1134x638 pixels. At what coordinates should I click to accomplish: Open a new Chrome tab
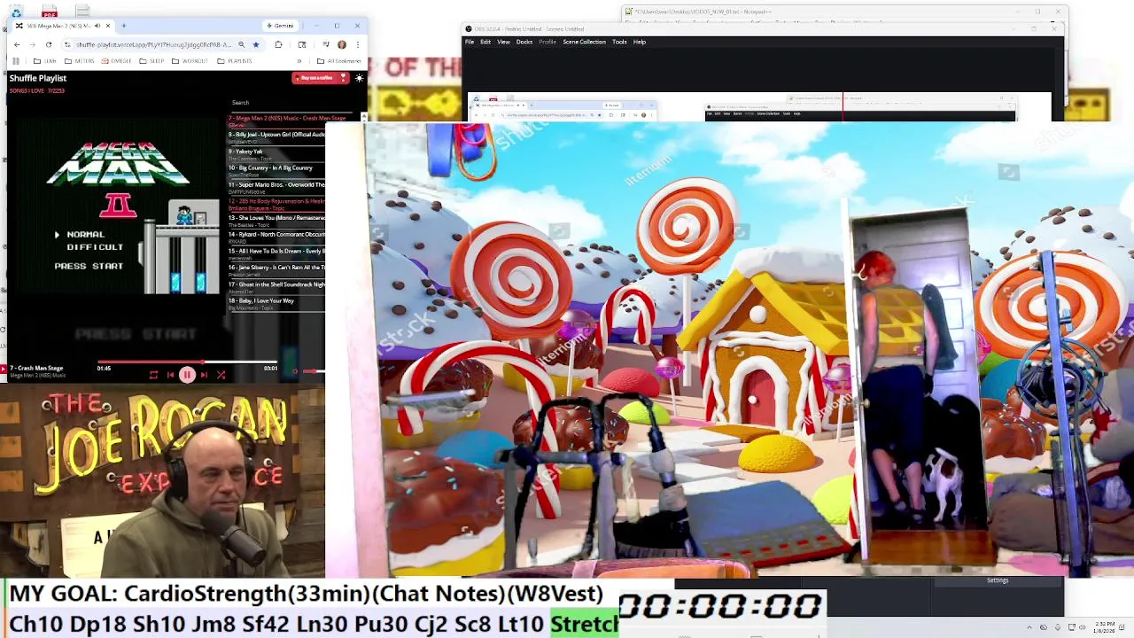124,26
